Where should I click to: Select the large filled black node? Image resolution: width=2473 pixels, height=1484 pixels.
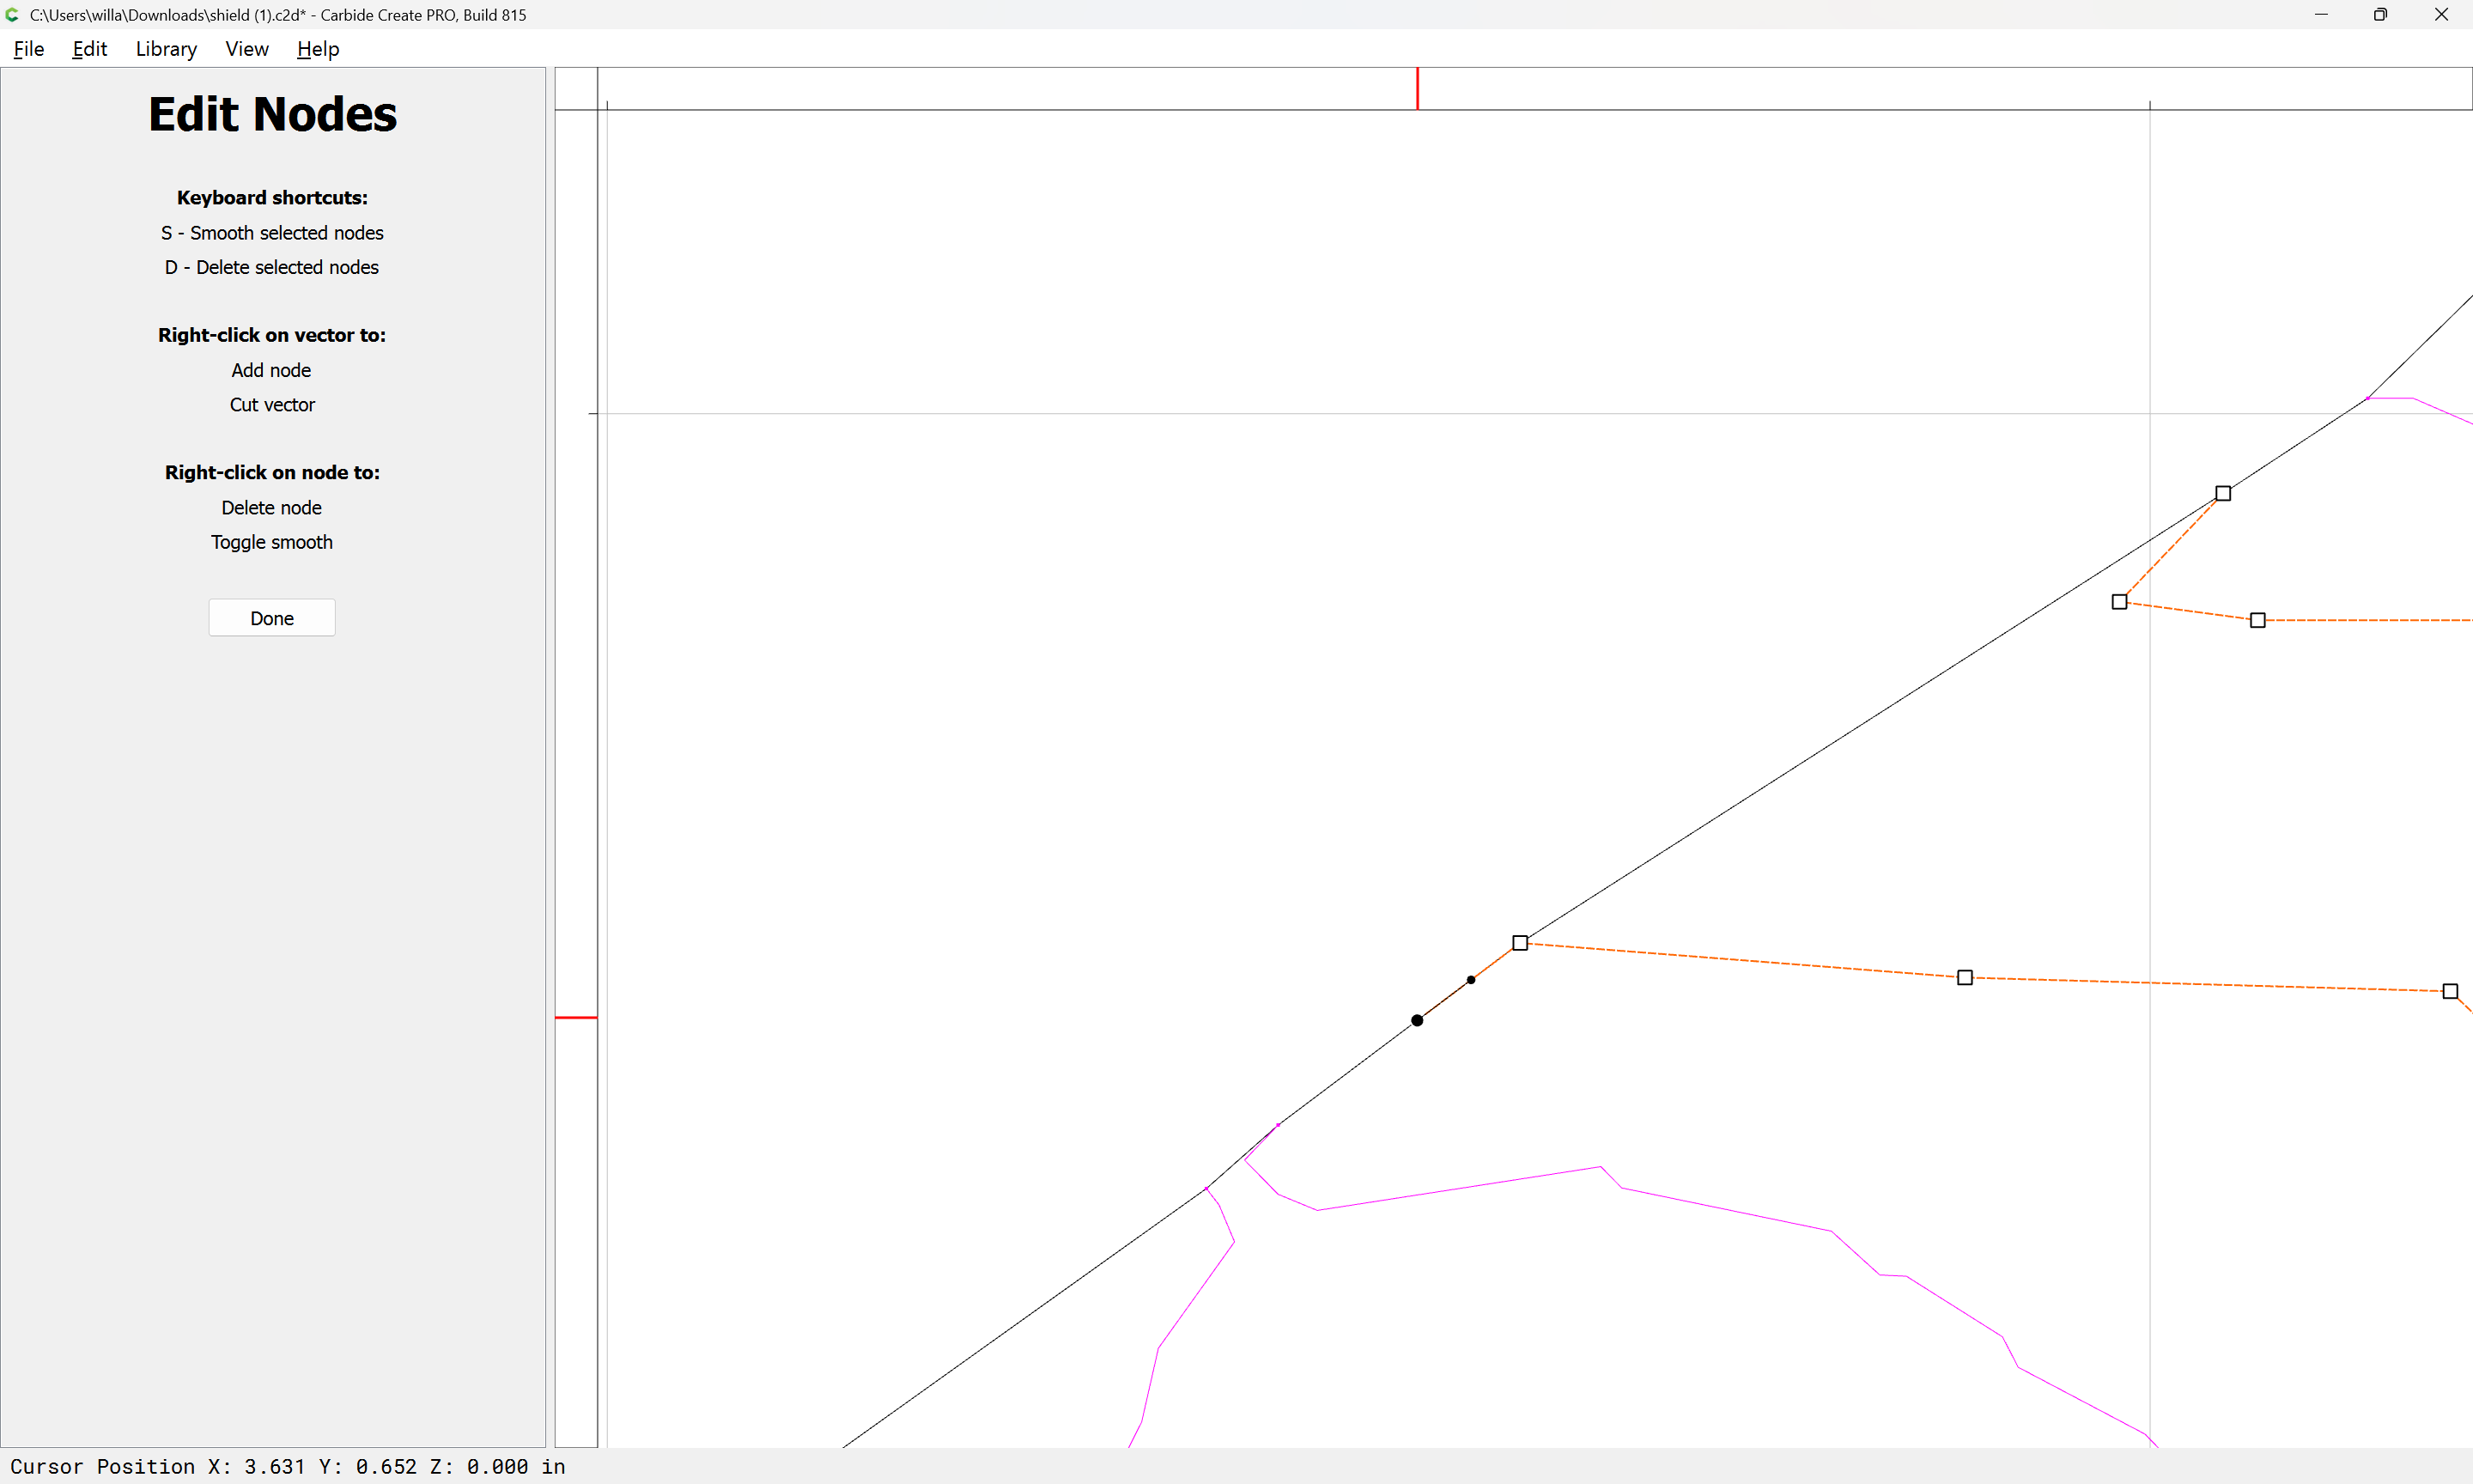point(1417,1020)
